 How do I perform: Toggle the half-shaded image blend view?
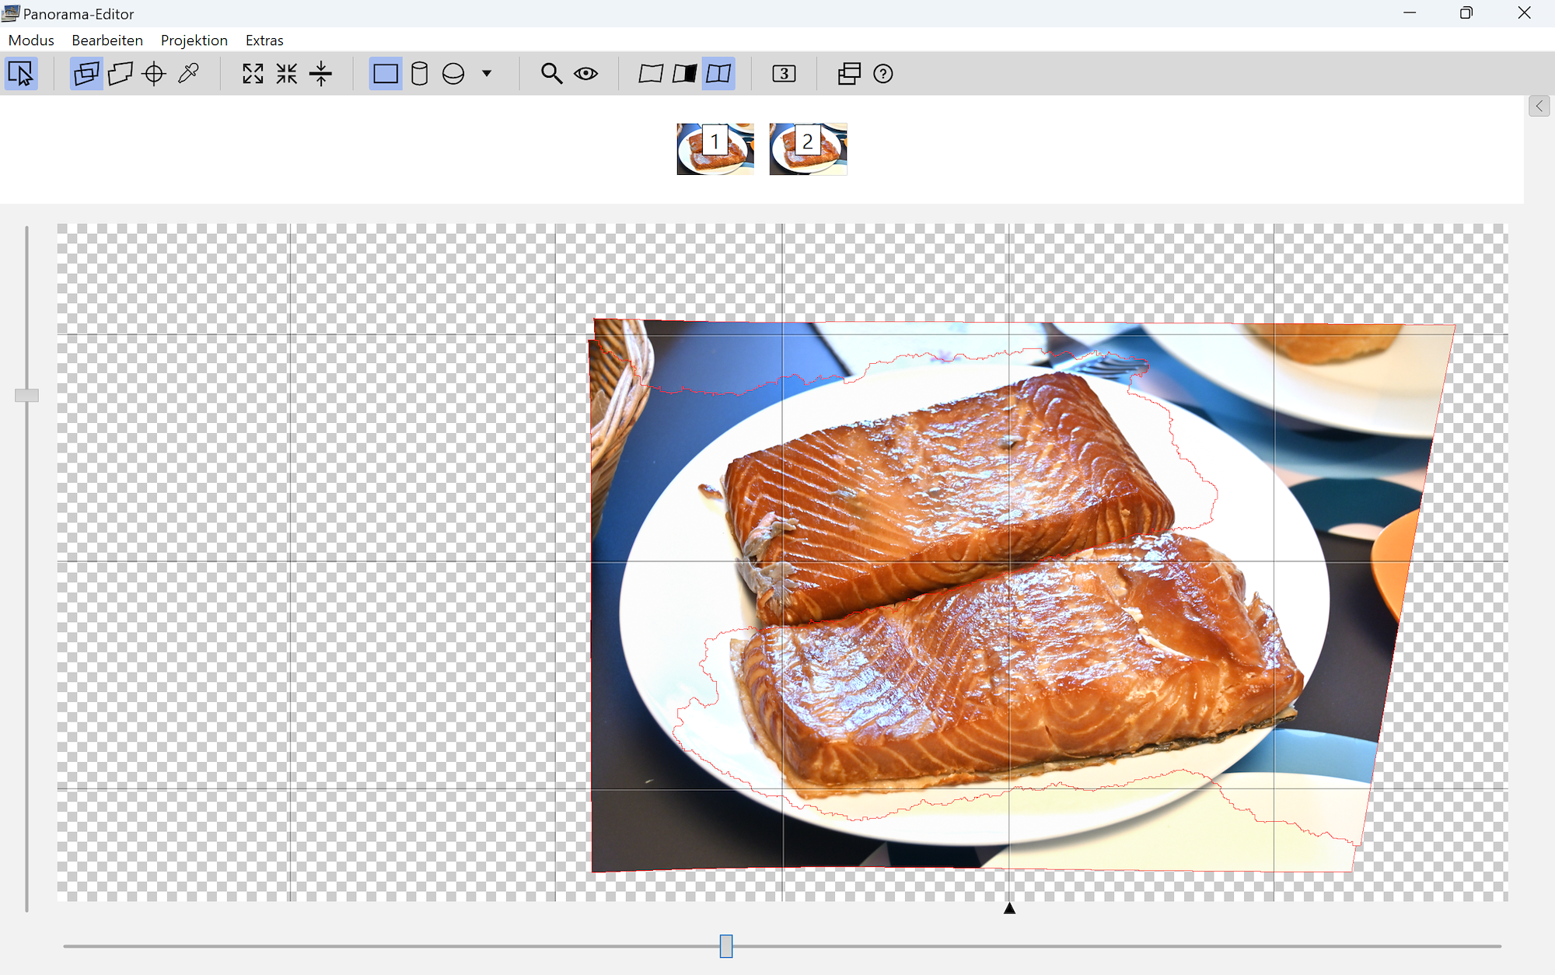click(x=684, y=74)
